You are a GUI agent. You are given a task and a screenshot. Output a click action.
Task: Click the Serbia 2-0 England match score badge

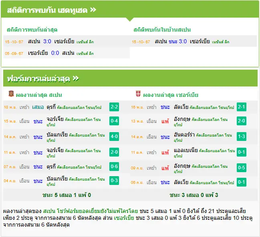click(x=242, y=121)
